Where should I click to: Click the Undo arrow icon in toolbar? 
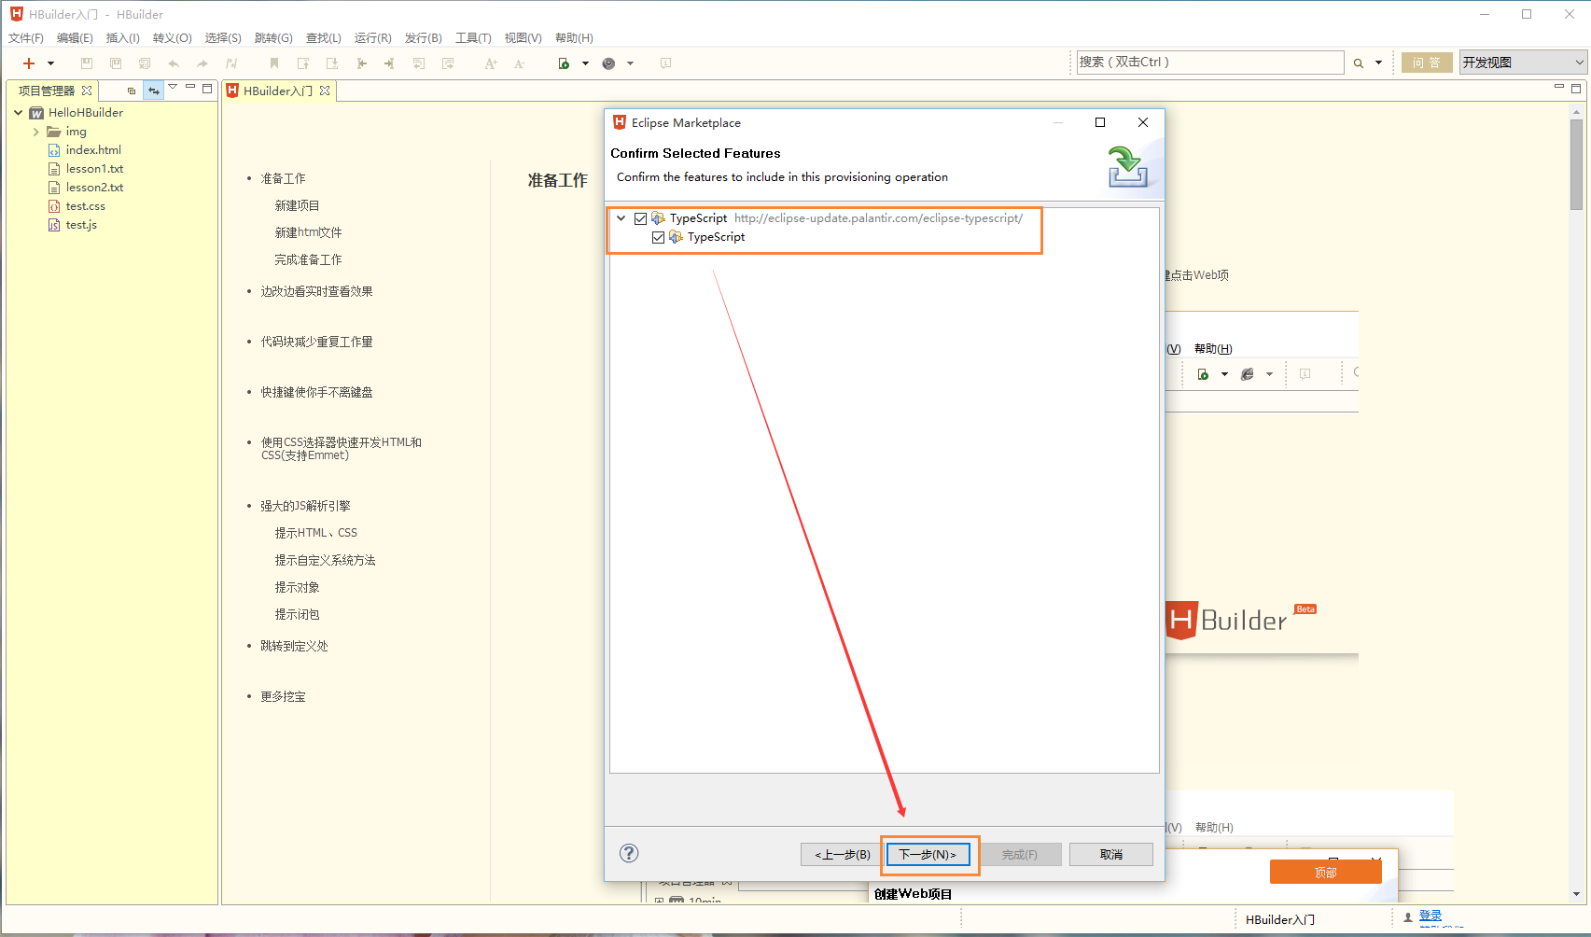[x=174, y=63]
